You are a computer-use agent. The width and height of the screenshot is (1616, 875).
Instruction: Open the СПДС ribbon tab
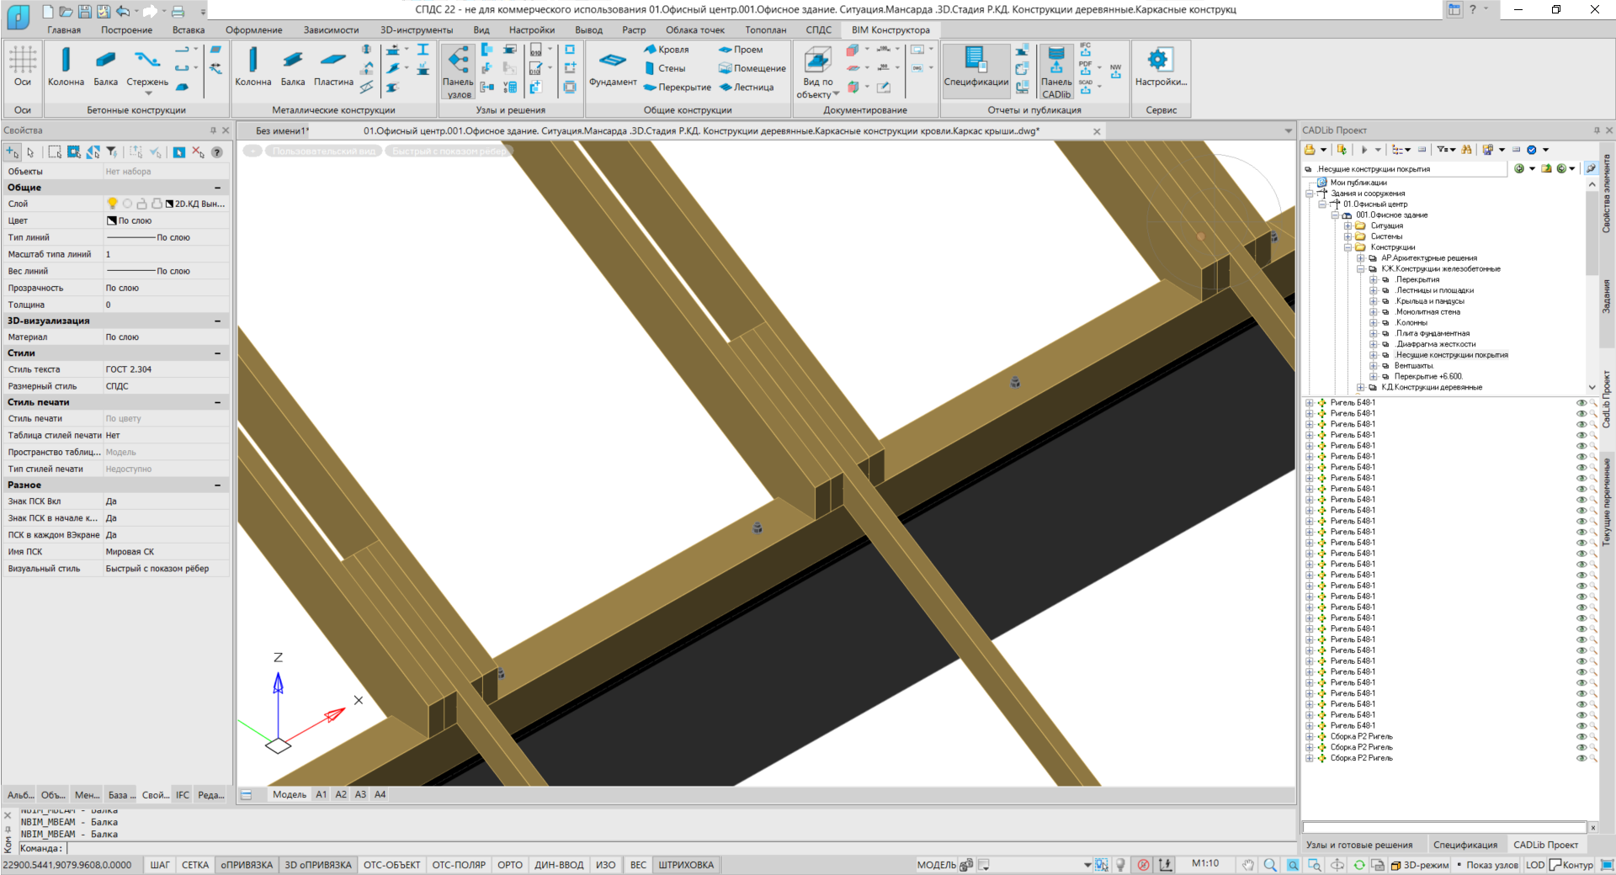(818, 30)
